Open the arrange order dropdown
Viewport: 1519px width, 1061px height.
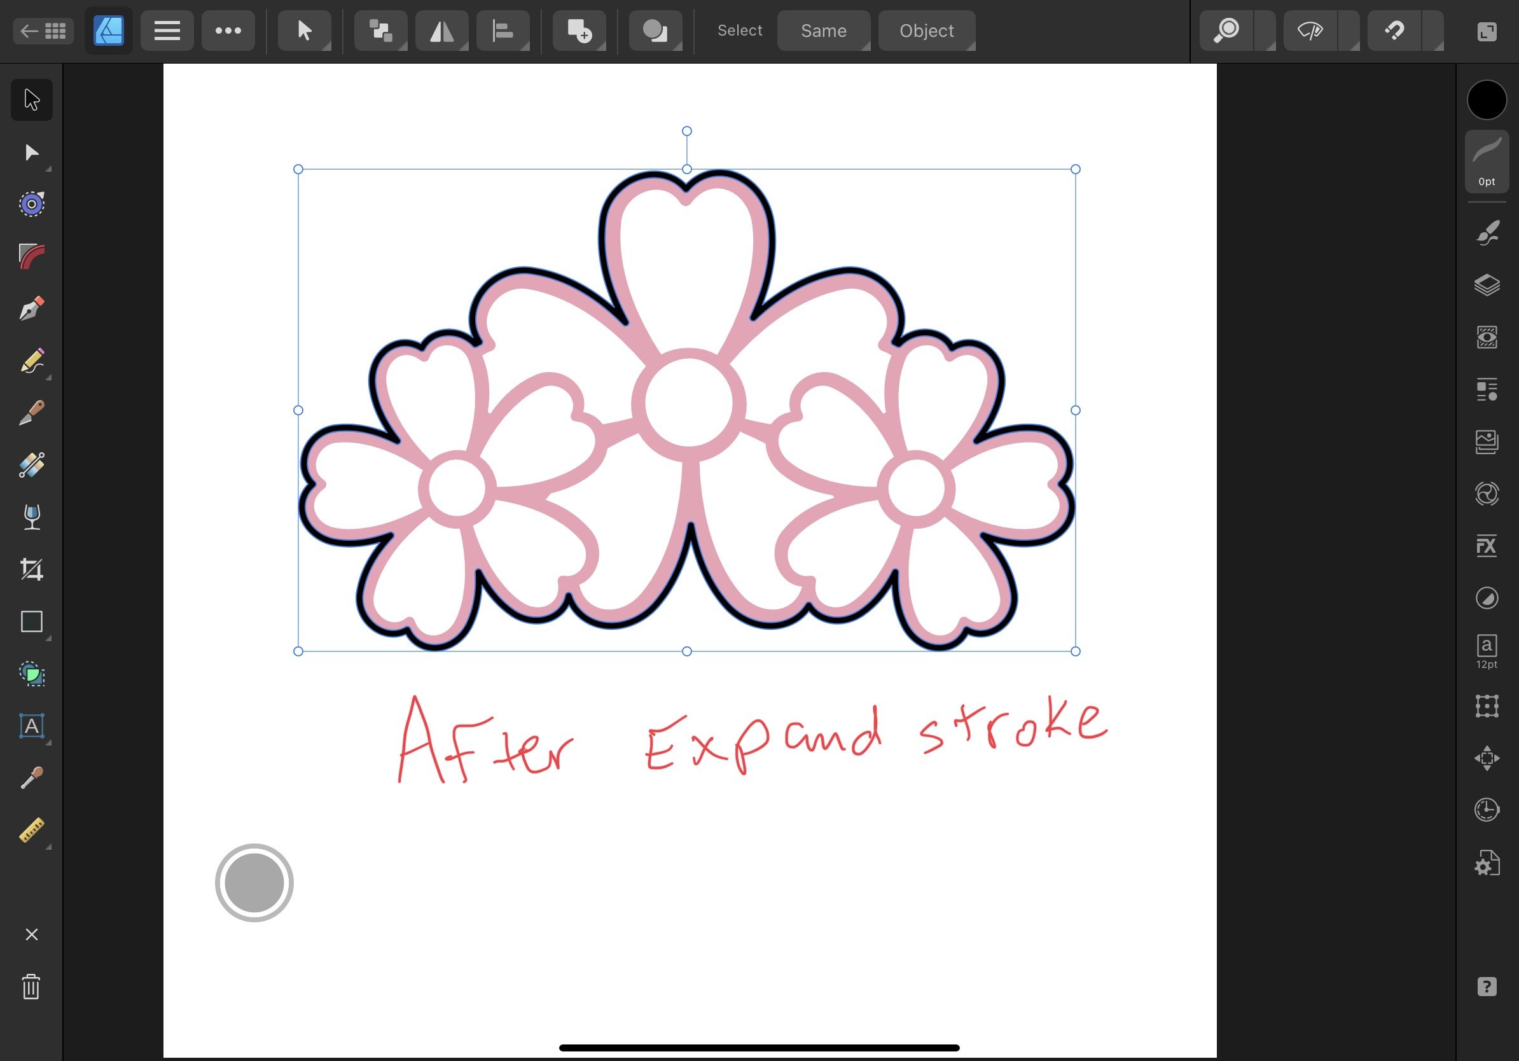coord(380,31)
